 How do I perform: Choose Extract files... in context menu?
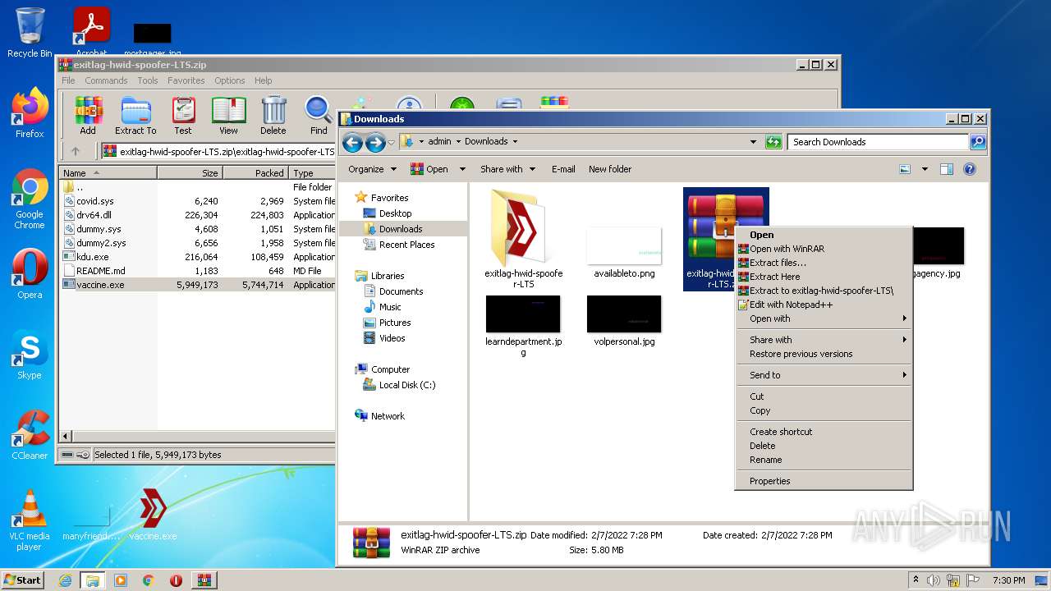point(824,263)
